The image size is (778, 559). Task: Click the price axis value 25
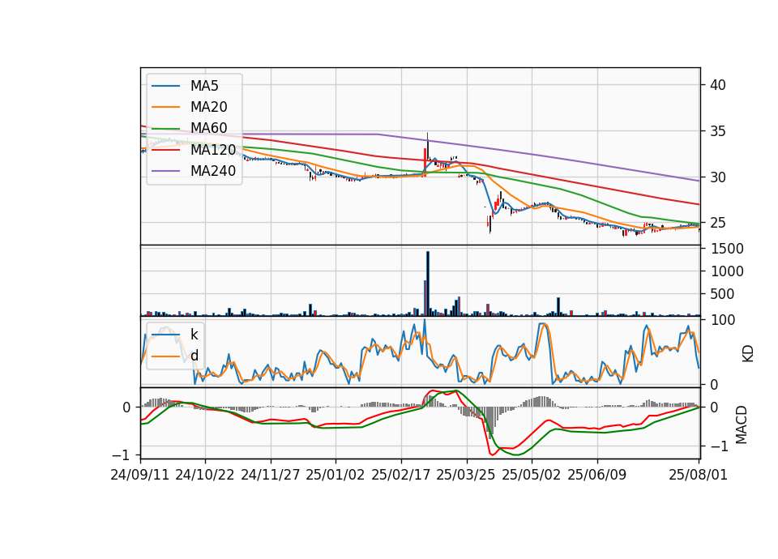[x=717, y=224]
